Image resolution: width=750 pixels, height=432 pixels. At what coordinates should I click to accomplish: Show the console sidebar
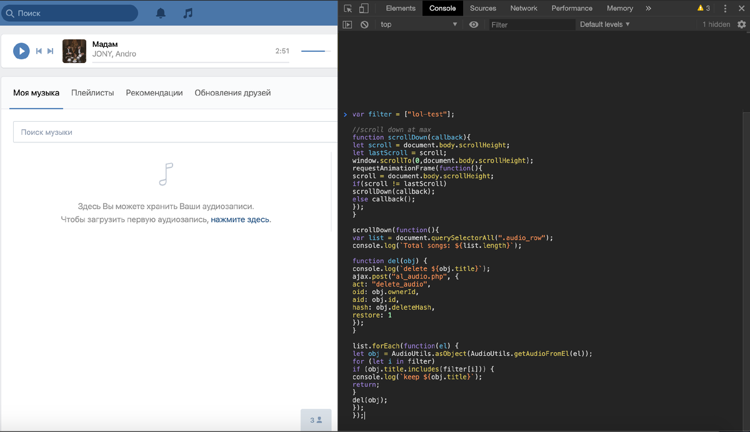click(x=348, y=24)
